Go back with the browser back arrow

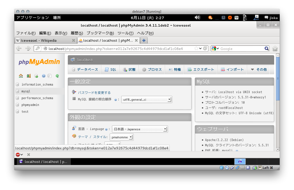coord(19,48)
